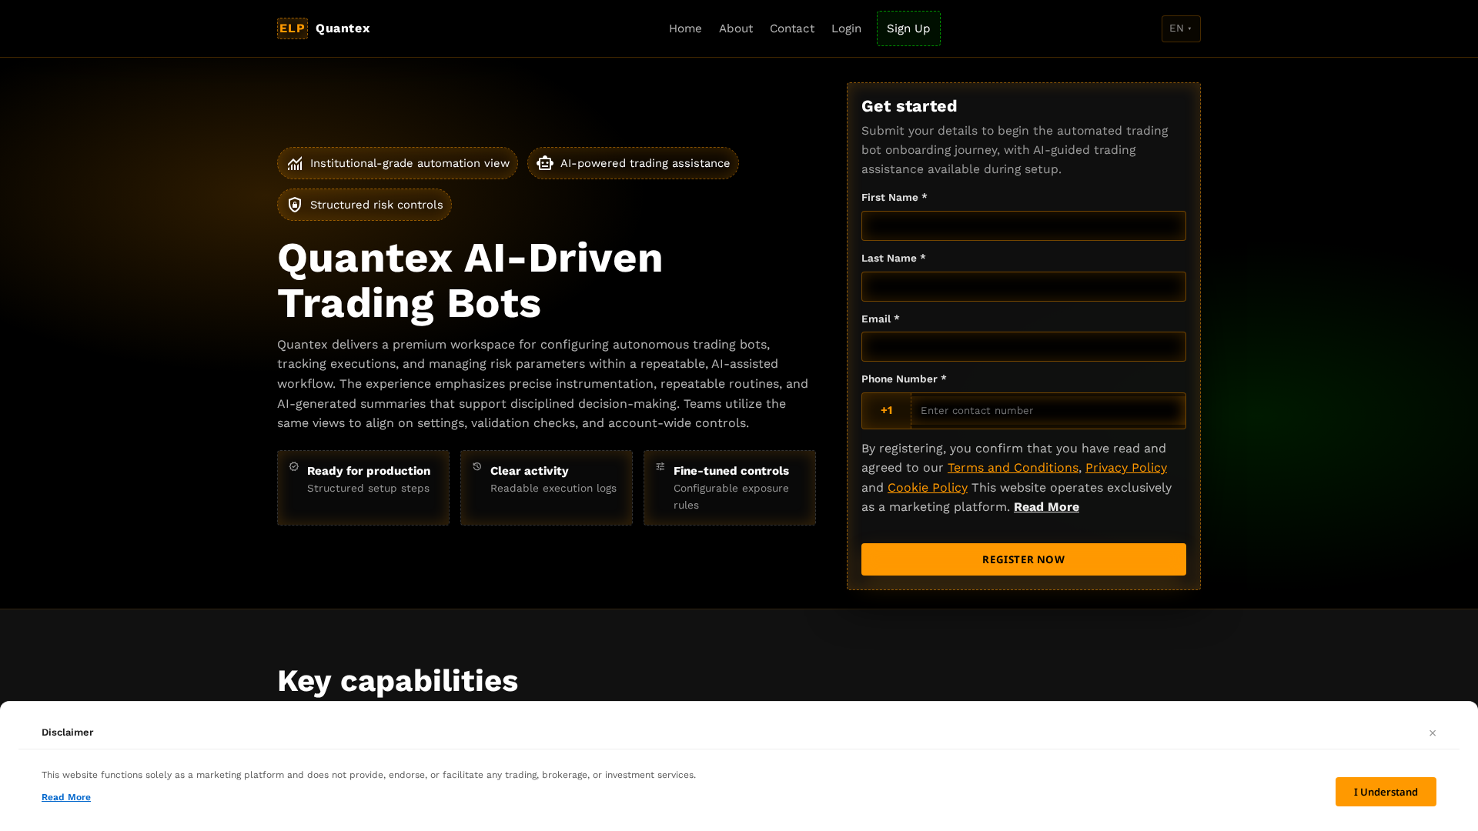The width and height of the screenshot is (1478, 831).
Task: Click the REGISTER NOW button
Action: 1024,559
